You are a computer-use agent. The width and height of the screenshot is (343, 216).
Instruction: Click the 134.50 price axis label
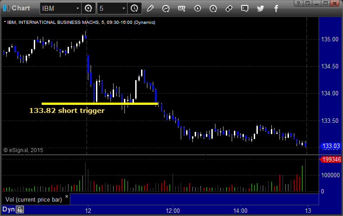tap(329, 67)
